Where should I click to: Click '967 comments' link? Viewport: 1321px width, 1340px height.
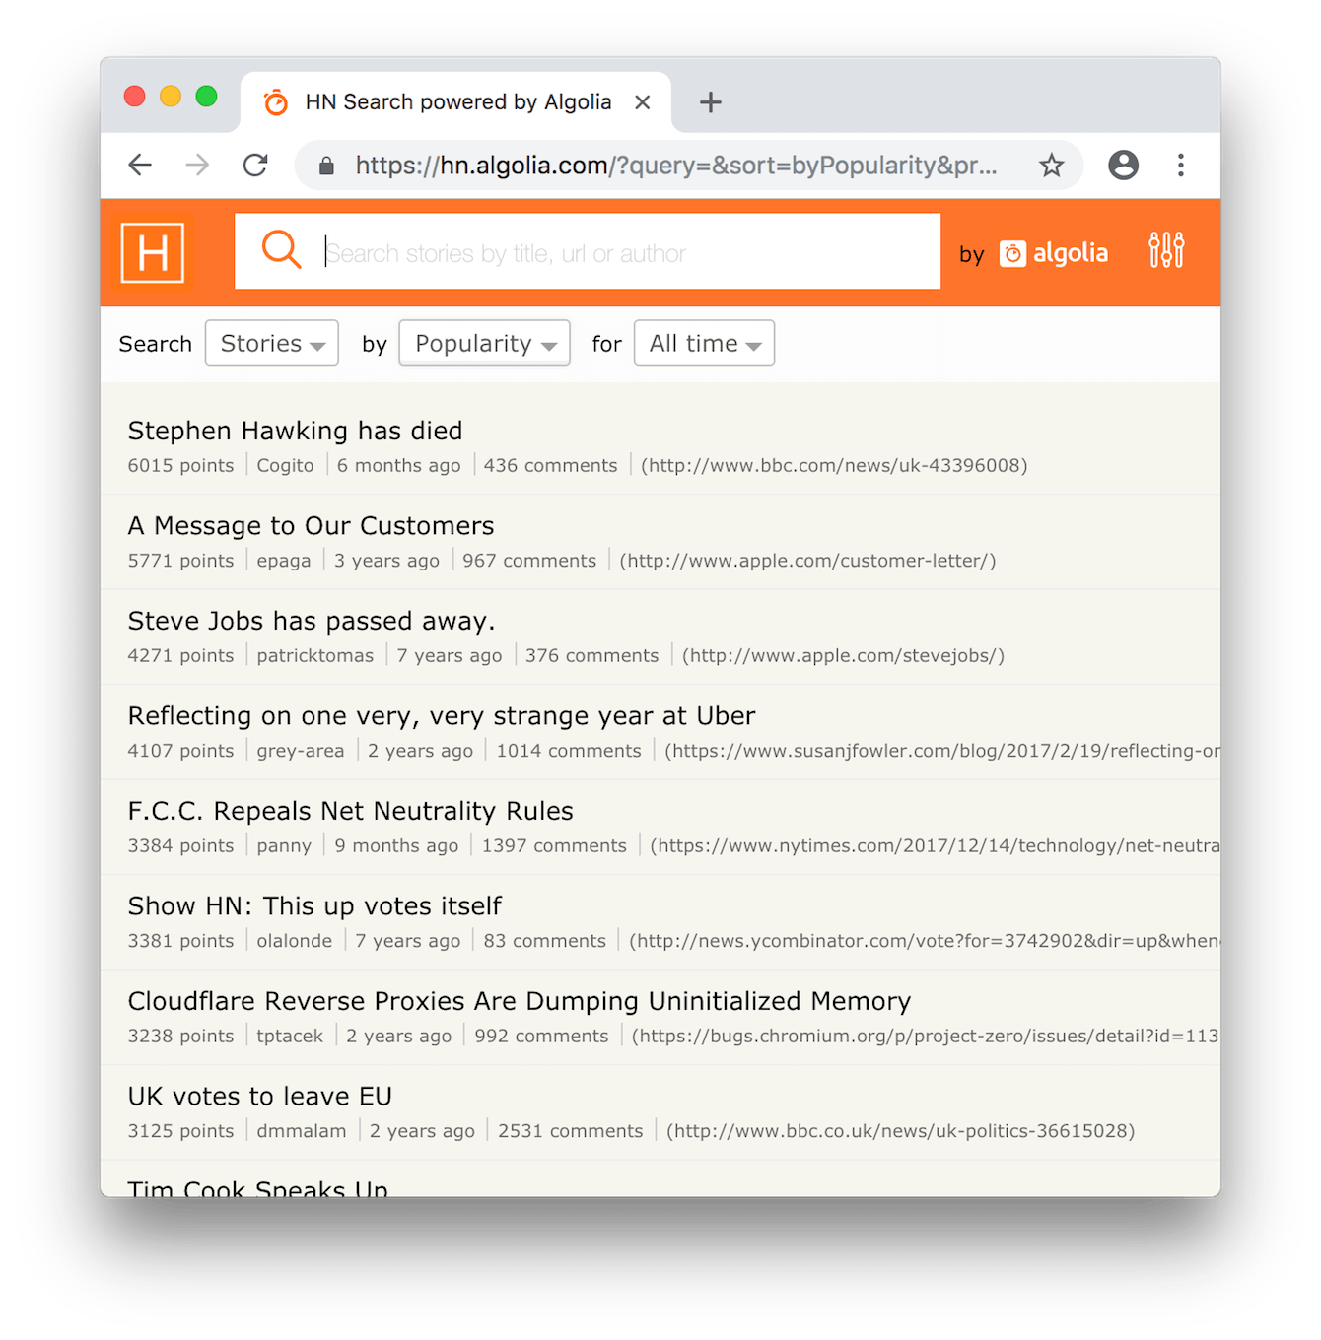pos(529,561)
